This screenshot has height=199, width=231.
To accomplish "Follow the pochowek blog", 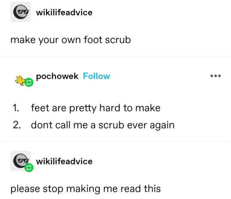I will [97, 76].
